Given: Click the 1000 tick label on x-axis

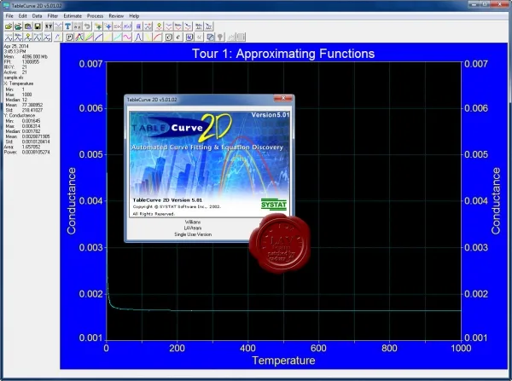Looking at the screenshot, I should (461, 348).
